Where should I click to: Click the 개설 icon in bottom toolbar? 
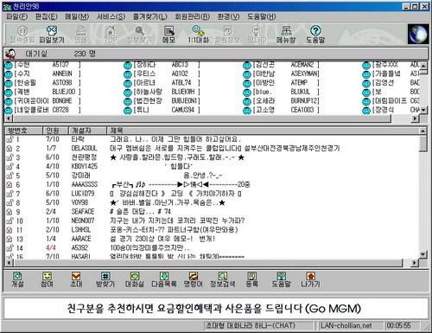[17, 279]
